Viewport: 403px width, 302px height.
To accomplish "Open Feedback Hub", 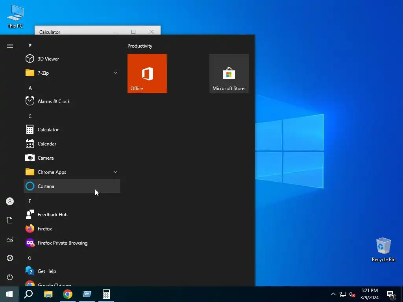I will coord(72,214).
